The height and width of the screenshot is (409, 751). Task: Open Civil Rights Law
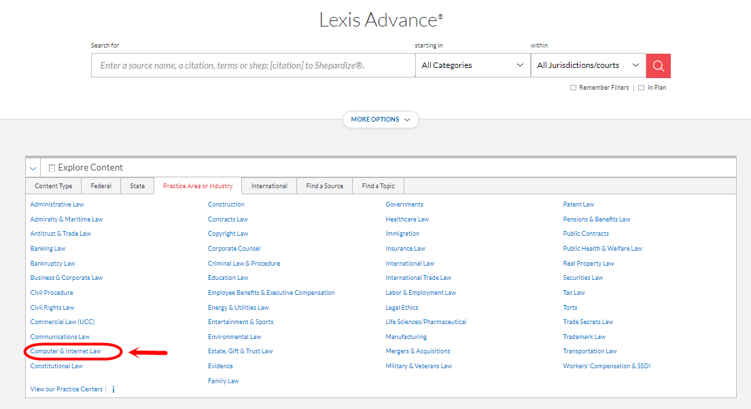click(52, 308)
